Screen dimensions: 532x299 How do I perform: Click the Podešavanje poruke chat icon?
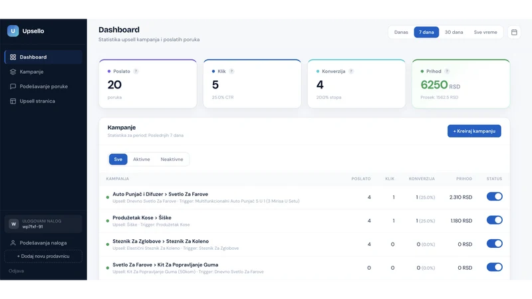13,86
